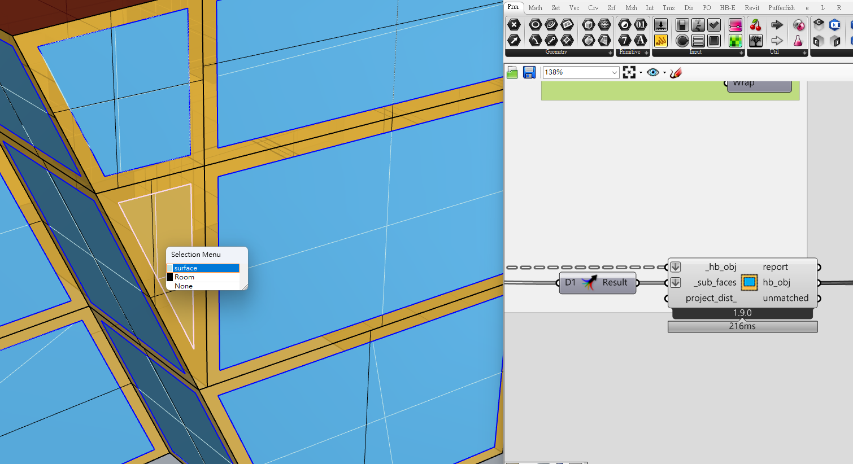This screenshot has width=853, height=464.
Task: Click the Sketch pencil tool icon
Action: (676, 72)
